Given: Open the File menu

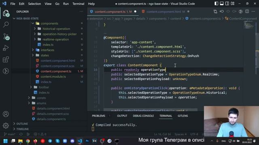Looking at the screenshot, I should pyautogui.click(x=13, y=4).
